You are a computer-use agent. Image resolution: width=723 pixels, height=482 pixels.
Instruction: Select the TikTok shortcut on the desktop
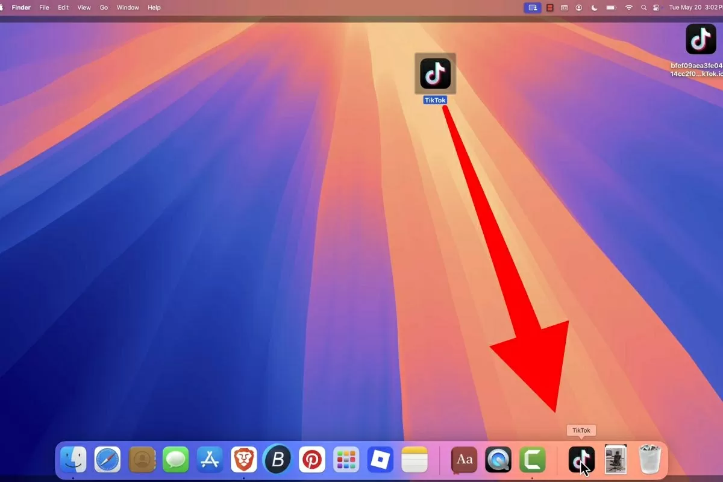click(x=435, y=74)
